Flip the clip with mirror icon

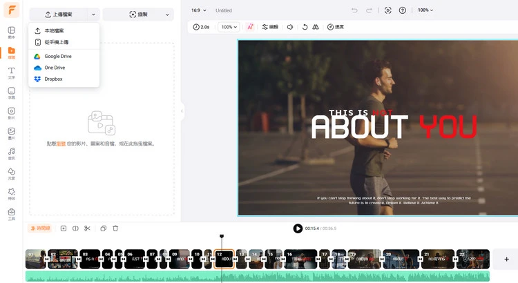pos(315,27)
